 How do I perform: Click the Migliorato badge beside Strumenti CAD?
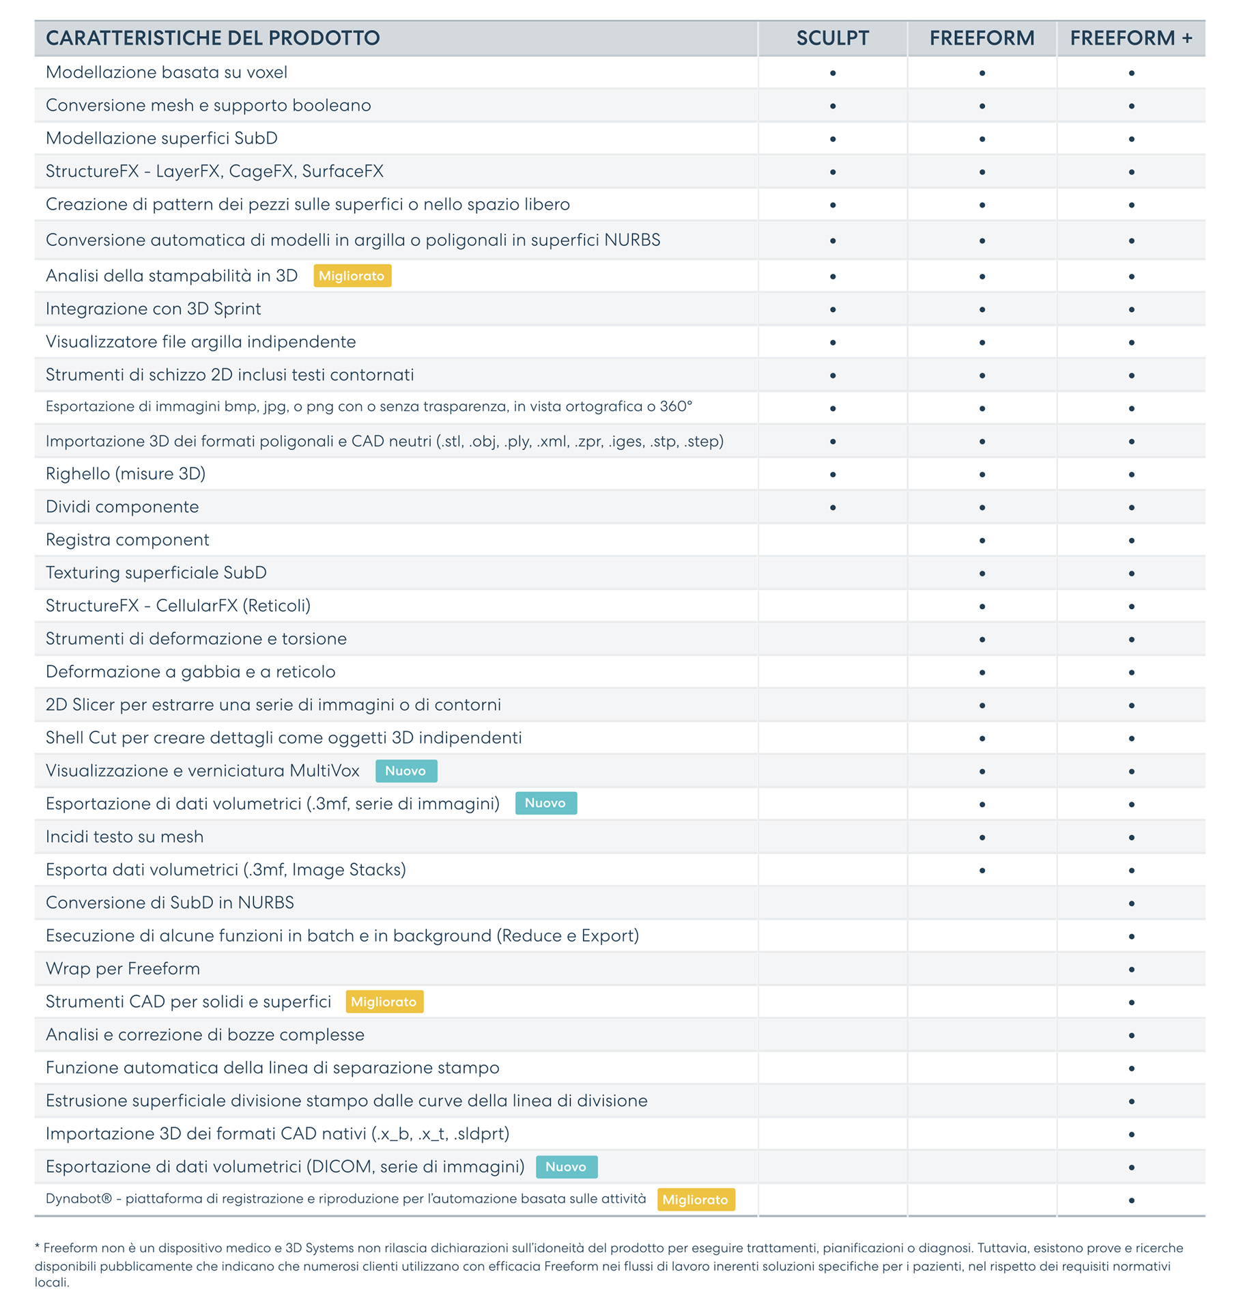[x=384, y=1002]
